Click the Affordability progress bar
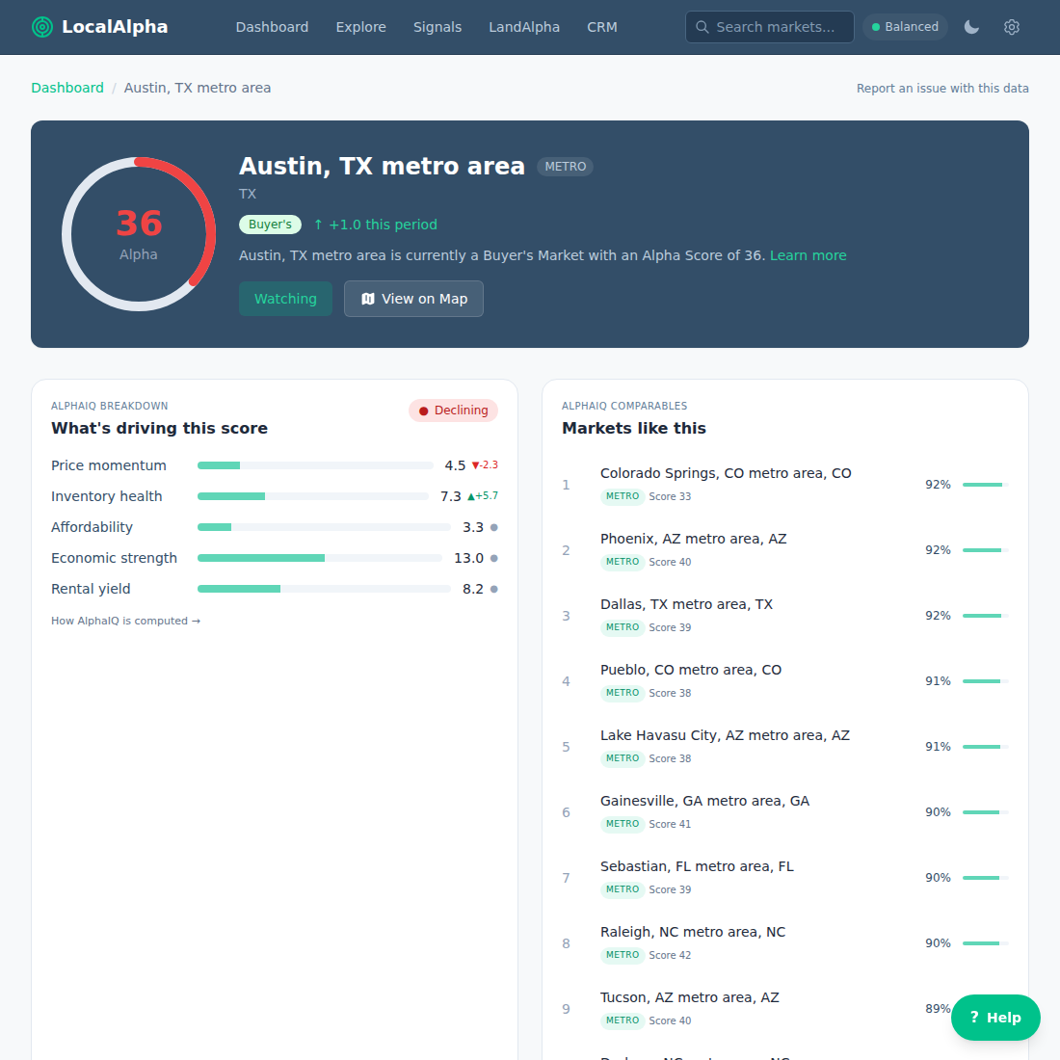The image size is (1060, 1060). click(x=324, y=527)
